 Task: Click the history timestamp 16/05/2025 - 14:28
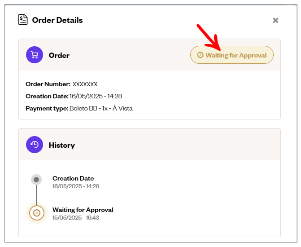click(x=76, y=186)
